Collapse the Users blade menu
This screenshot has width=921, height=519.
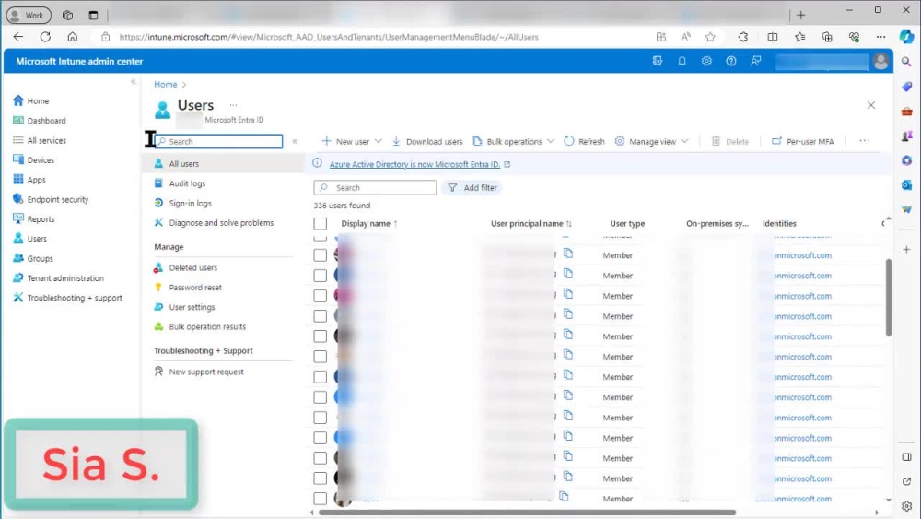point(295,141)
